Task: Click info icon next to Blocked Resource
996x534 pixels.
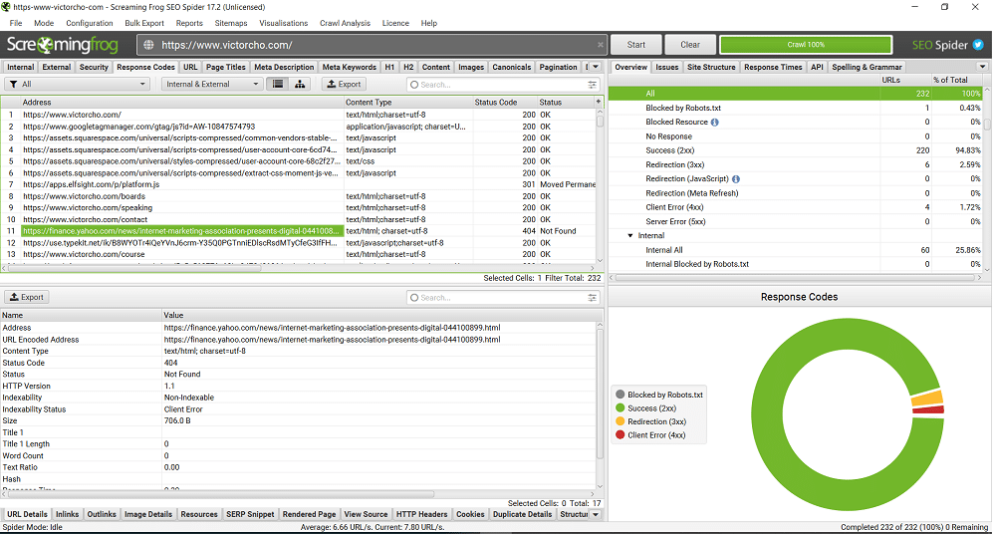Action: (x=714, y=123)
